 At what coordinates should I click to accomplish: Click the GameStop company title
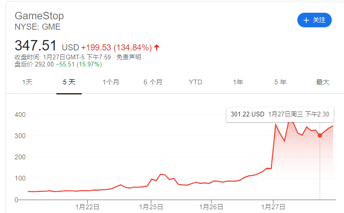coord(39,16)
